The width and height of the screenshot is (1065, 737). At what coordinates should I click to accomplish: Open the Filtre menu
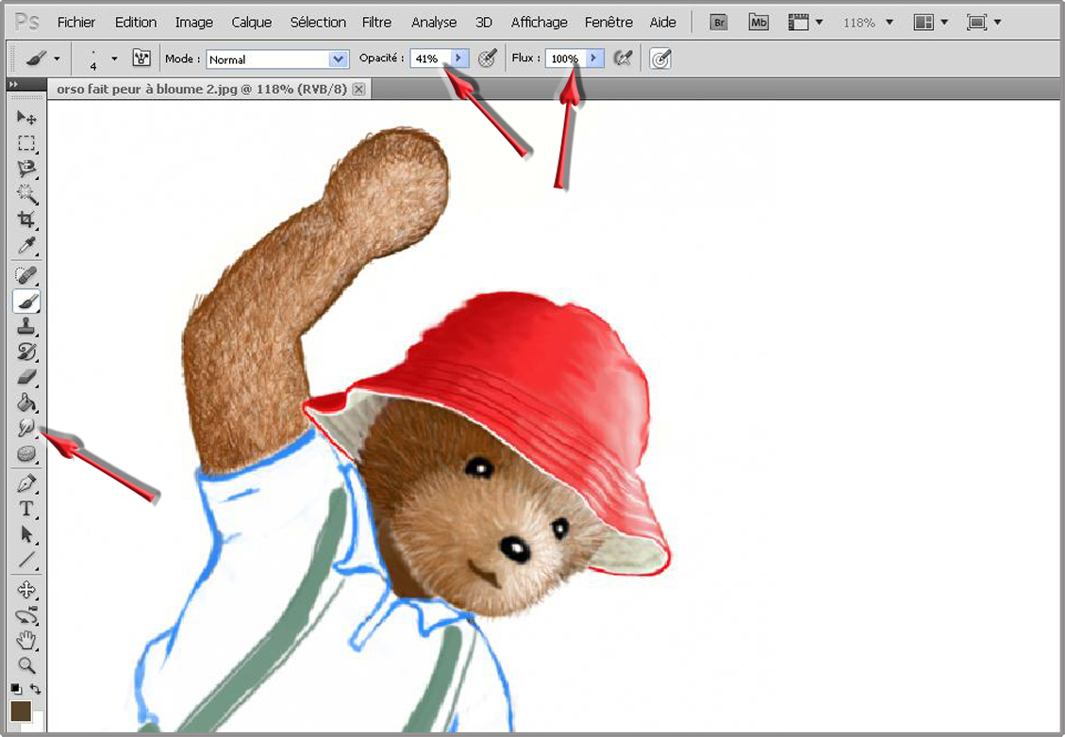click(376, 22)
